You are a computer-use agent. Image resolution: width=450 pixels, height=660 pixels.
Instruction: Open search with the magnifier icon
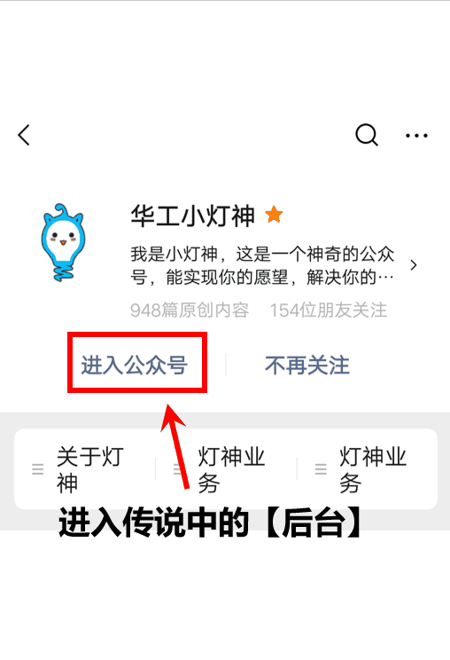(367, 135)
